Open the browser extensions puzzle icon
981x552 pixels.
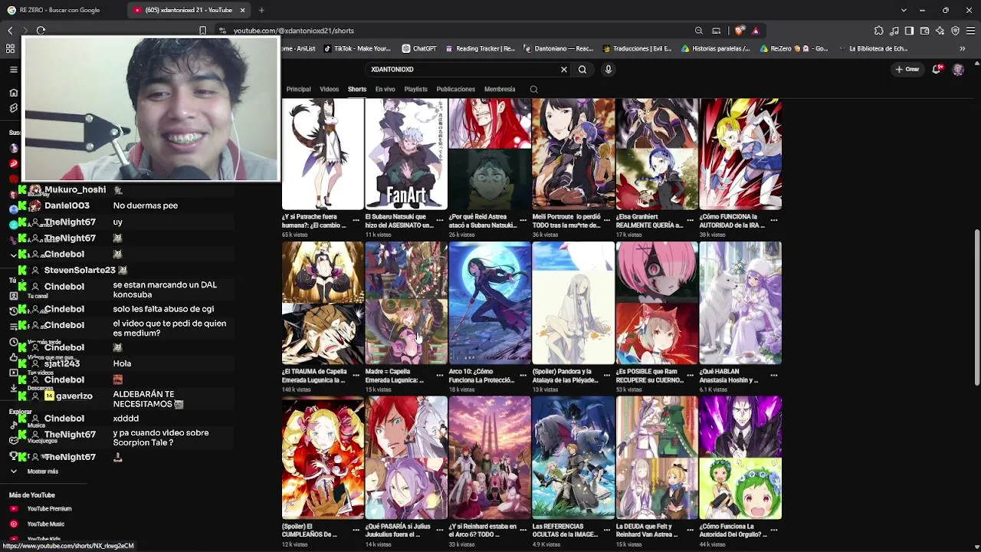pos(878,31)
